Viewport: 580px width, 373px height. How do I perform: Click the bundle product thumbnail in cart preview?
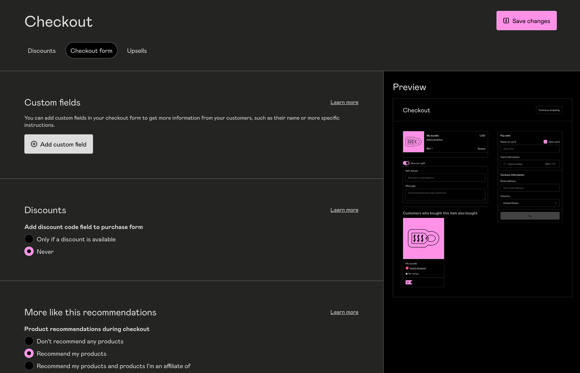(x=413, y=142)
